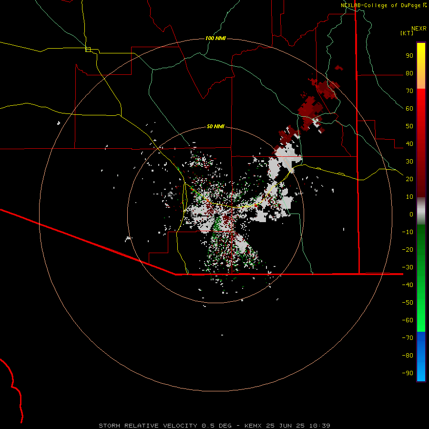Click the 60 value on the velocity scale
The height and width of the screenshot is (429, 429).
pyautogui.click(x=409, y=108)
